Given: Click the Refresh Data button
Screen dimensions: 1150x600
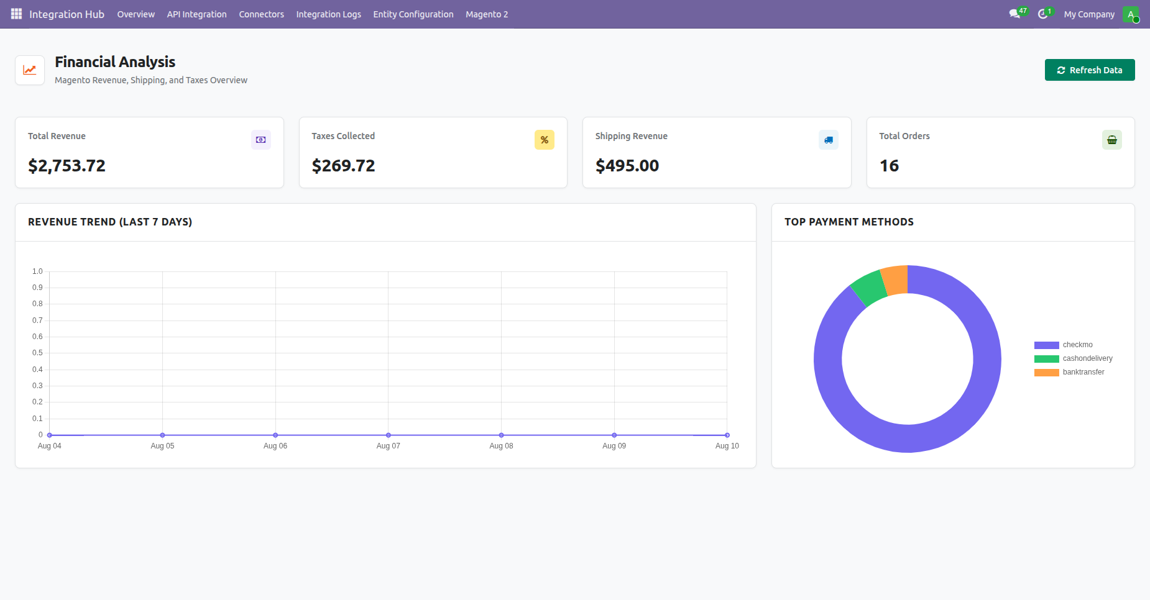Looking at the screenshot, I should (x=1090, y=70).
